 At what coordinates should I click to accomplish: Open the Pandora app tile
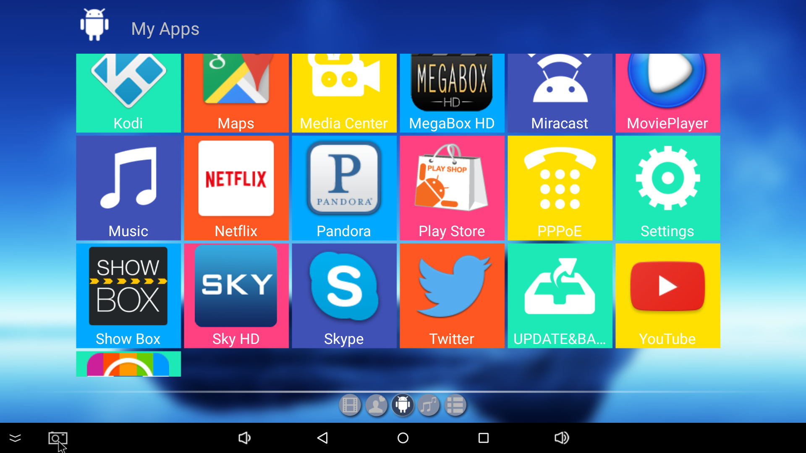coord(344,187)
